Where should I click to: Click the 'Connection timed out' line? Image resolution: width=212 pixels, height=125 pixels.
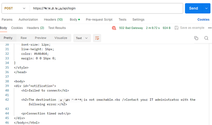[46, 114]
